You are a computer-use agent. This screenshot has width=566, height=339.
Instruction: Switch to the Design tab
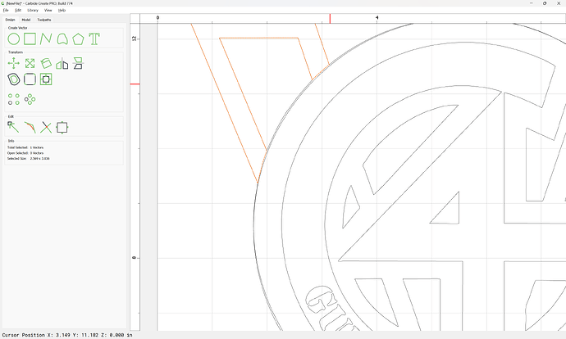(x=10, y=20)
